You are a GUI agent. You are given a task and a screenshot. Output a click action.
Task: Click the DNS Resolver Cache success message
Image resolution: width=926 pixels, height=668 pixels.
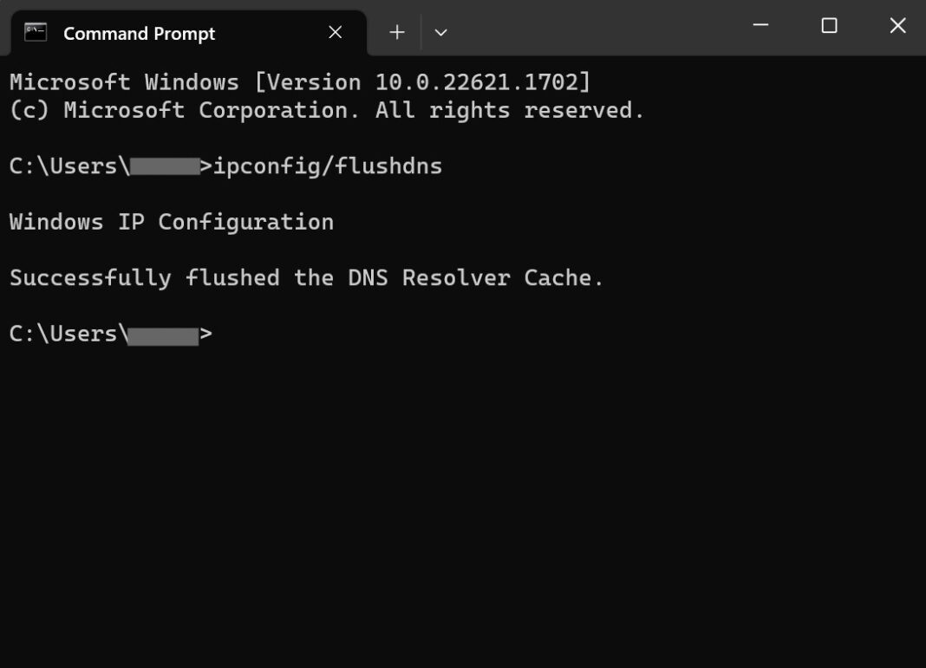[x=305, y=277]
